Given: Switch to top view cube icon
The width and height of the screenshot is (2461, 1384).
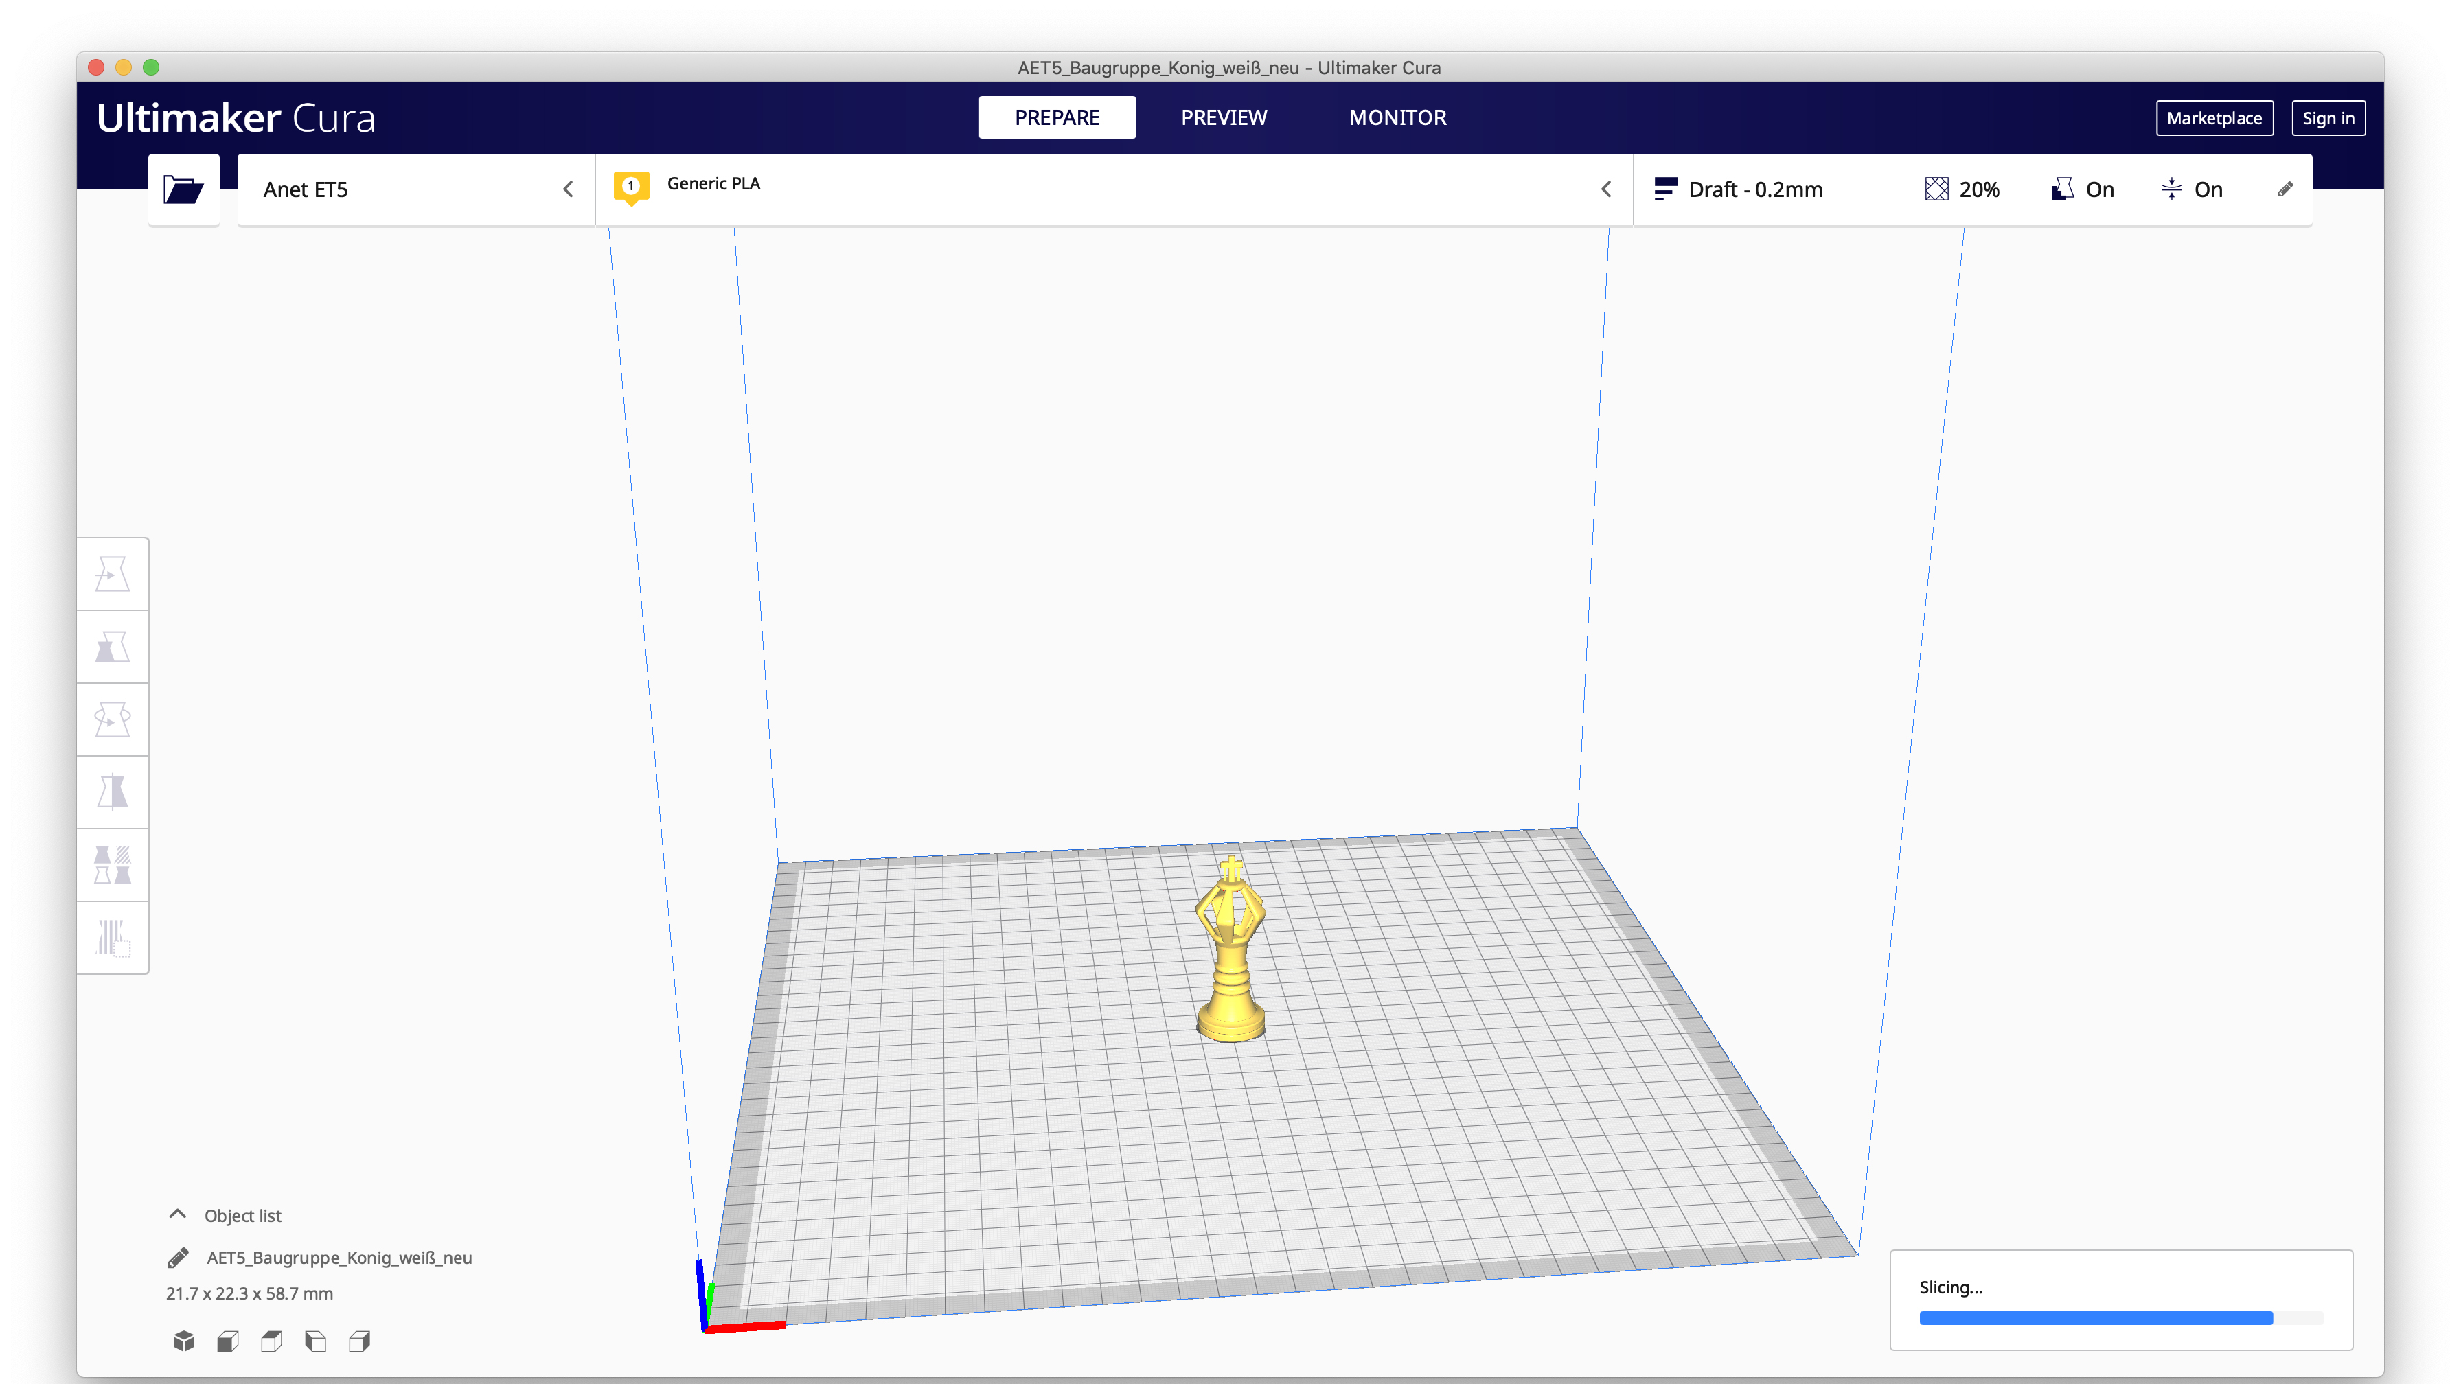Looking at the screenshot, I should (x=271, y=1341).
